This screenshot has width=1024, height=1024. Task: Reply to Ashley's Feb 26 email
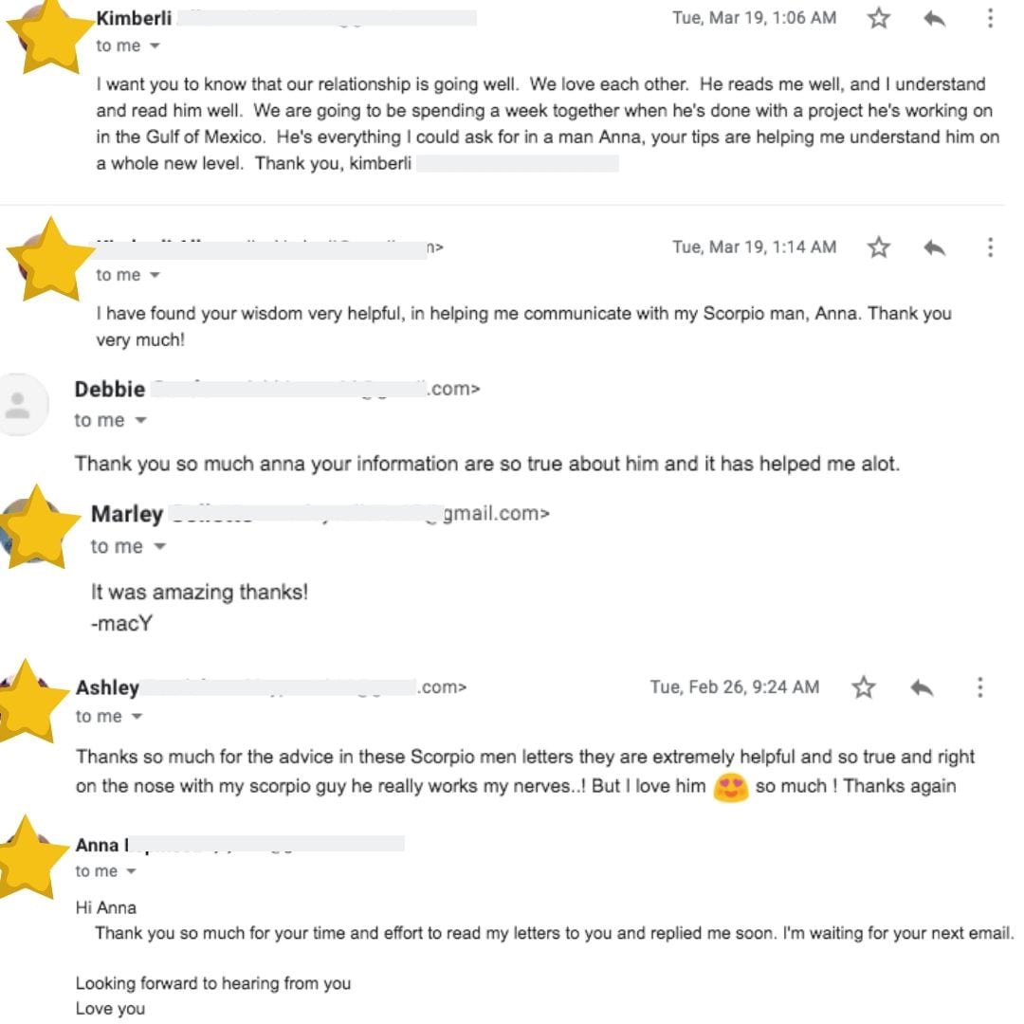click(922, 687)
